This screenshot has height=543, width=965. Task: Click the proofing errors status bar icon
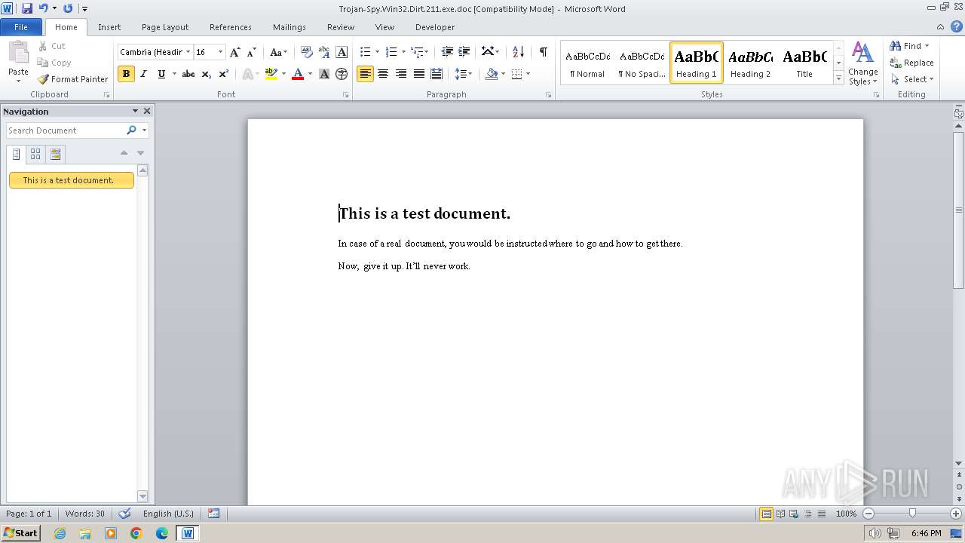click(125, 514)
